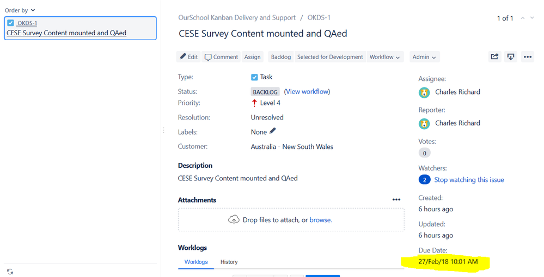The height and width of the screenshot is (277, 544).
Task: Click the assignee avatar image
Action: pyautogui.click(x=424, y=92)
